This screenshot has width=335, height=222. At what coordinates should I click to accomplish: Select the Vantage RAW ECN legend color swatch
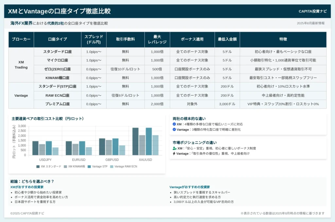point(112,166)
